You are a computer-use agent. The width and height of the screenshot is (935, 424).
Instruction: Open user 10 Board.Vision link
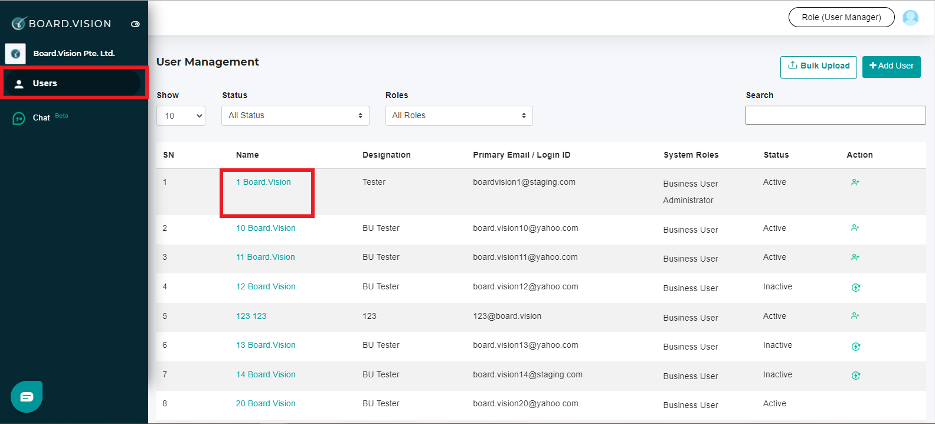[266, 228]
